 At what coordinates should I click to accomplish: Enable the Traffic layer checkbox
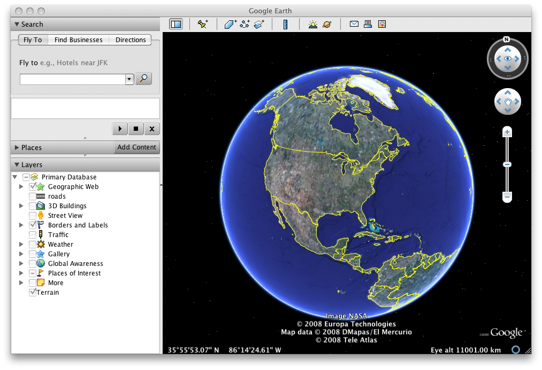pyautogui.click(x=33, y=234)
